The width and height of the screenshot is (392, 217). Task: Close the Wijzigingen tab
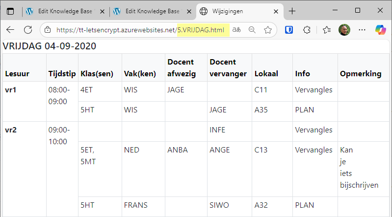(276, 11)
